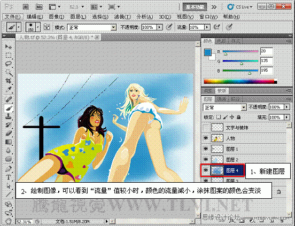
Task: Select the Pen tool
Action: (x=8, y=169)
